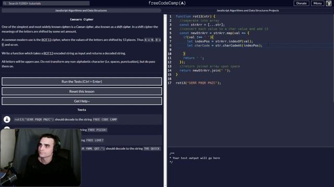The width and height of the screenshot is (334, 187).
Task: Run the Tests button
Action: (x=82, y=82)
